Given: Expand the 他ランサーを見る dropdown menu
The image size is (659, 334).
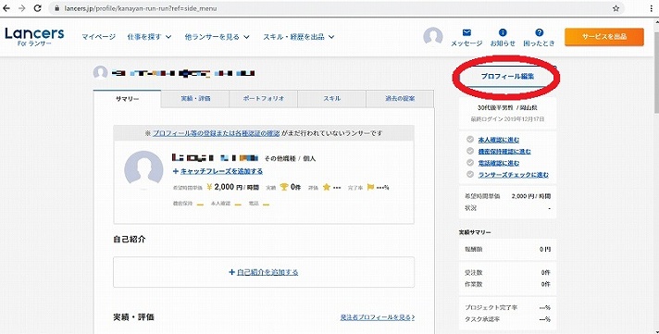Looking at the screenshot, I should [x=217, y=37].
